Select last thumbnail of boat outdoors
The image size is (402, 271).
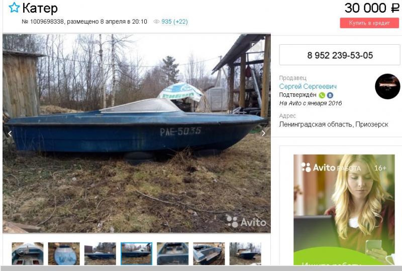pyautogui.click(x=245, y=253)
